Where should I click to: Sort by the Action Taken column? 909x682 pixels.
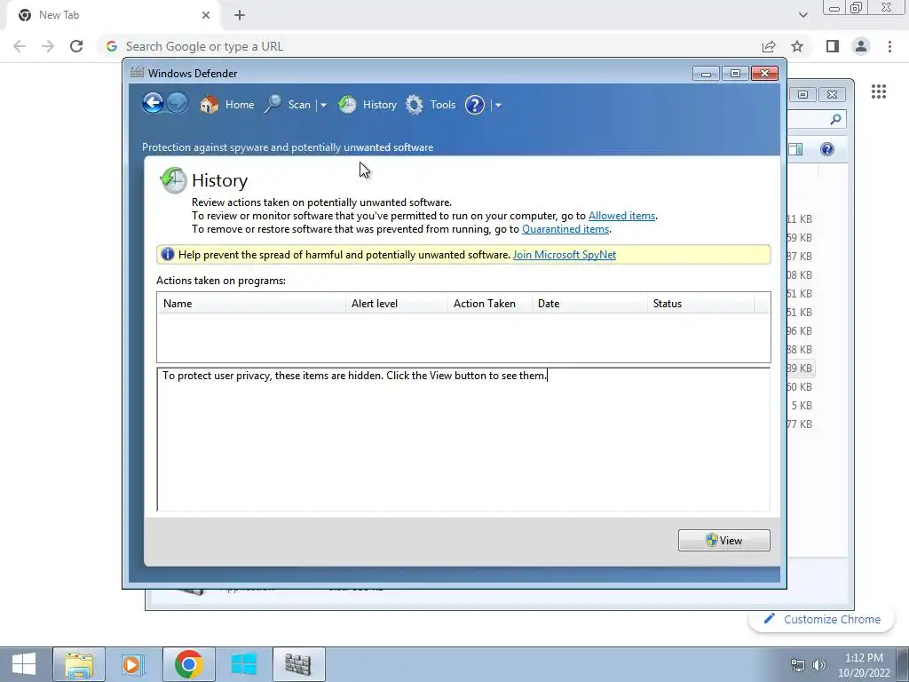coord(490,304)
